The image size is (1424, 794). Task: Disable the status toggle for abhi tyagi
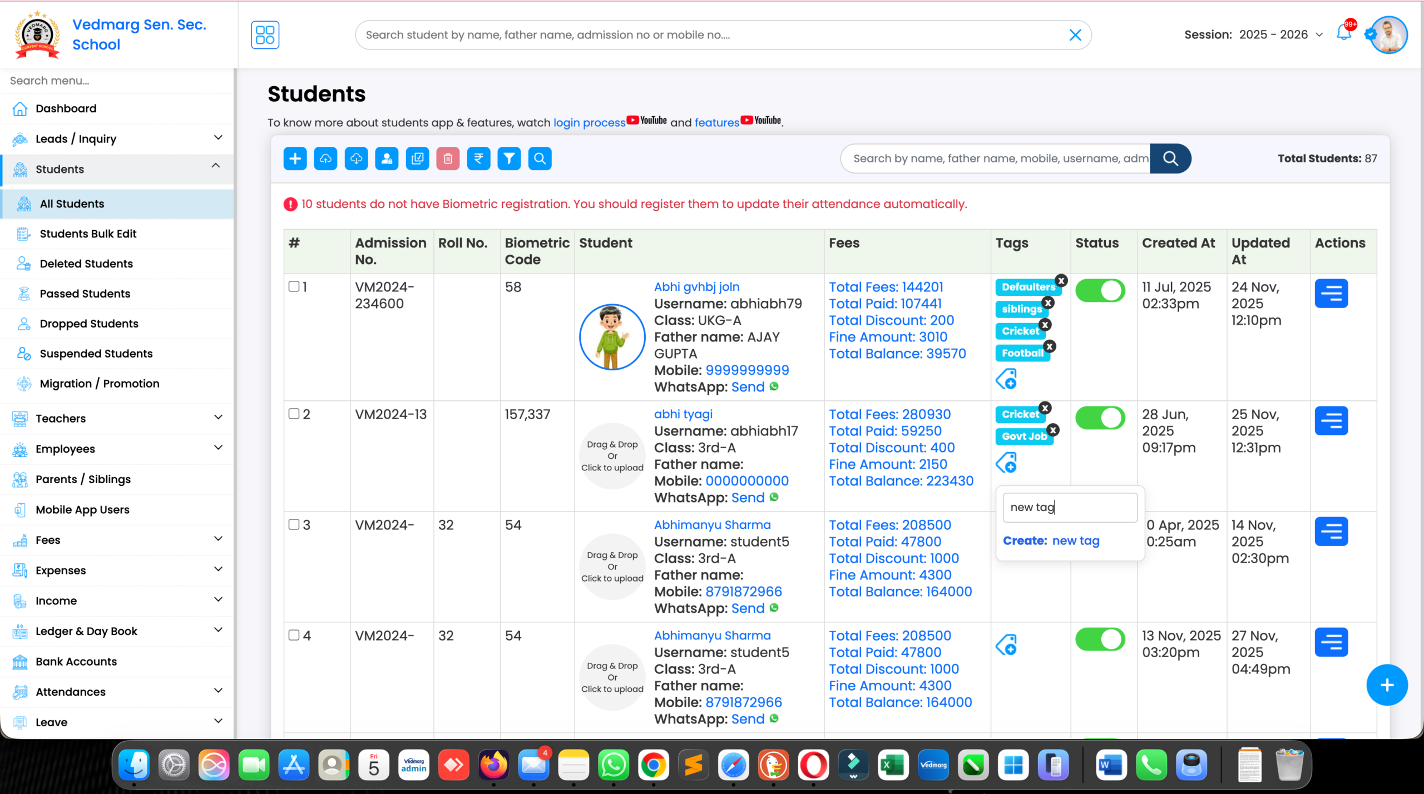click(x=1101, y=418)
